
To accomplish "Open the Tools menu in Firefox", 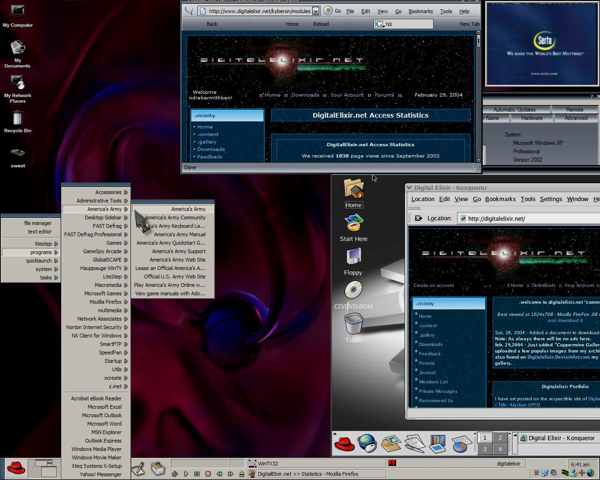I will click(x=446, y=11).
